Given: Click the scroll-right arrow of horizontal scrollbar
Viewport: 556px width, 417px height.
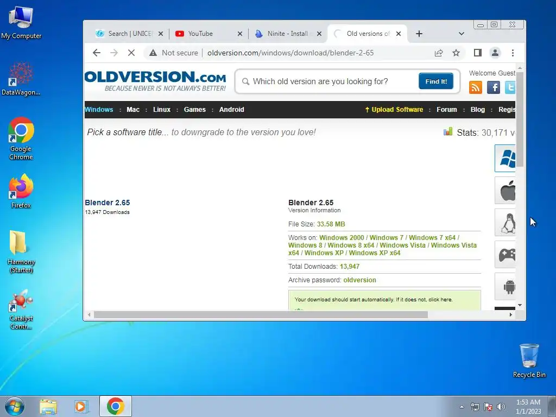Looking at the screenshot, I should [511, 314].
